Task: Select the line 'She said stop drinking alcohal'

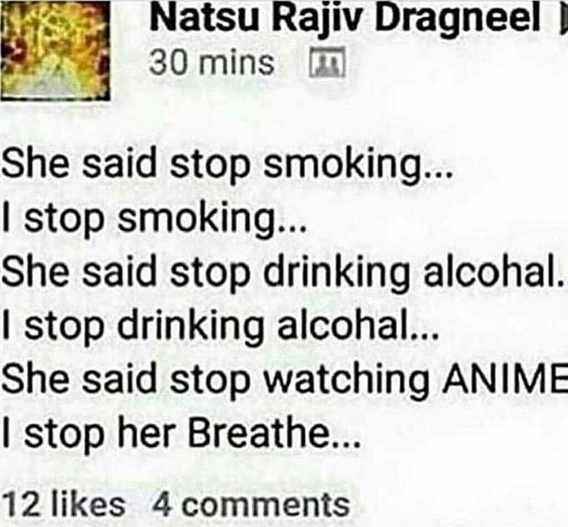Action: (284, 273)
